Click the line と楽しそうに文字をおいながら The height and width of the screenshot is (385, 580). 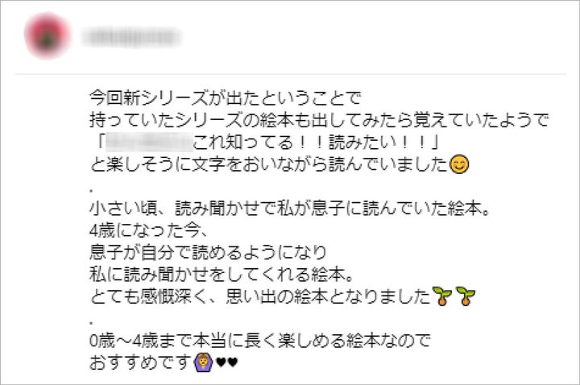pos(269,164)
